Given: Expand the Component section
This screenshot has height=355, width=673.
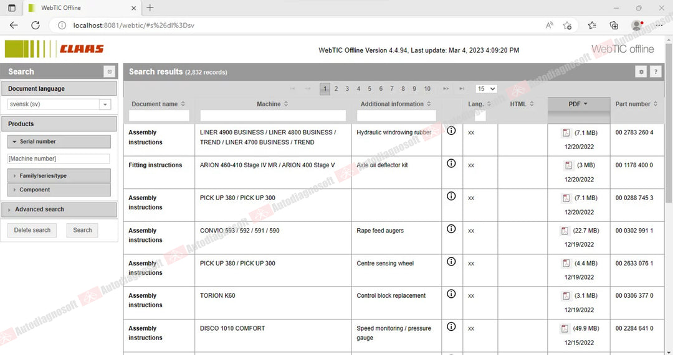Looking at the screenshot, I should 59,189.
